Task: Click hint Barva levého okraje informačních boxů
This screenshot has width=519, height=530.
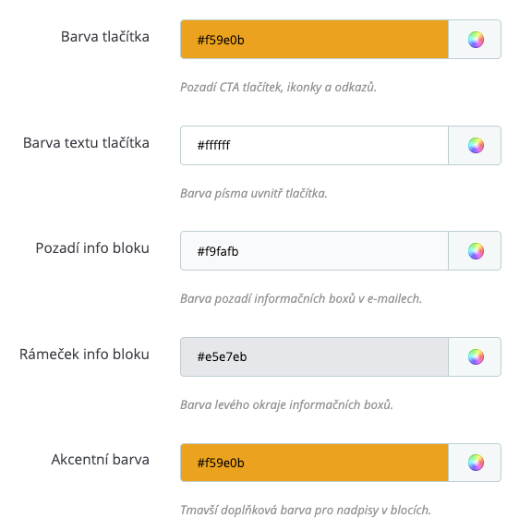Action: [286, 404]
